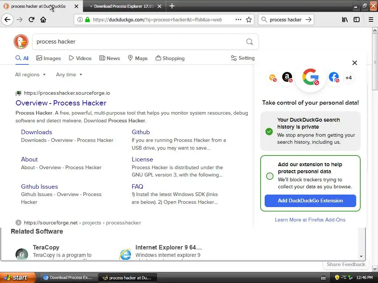Switch to Videos results

click(x=80, y=58)
